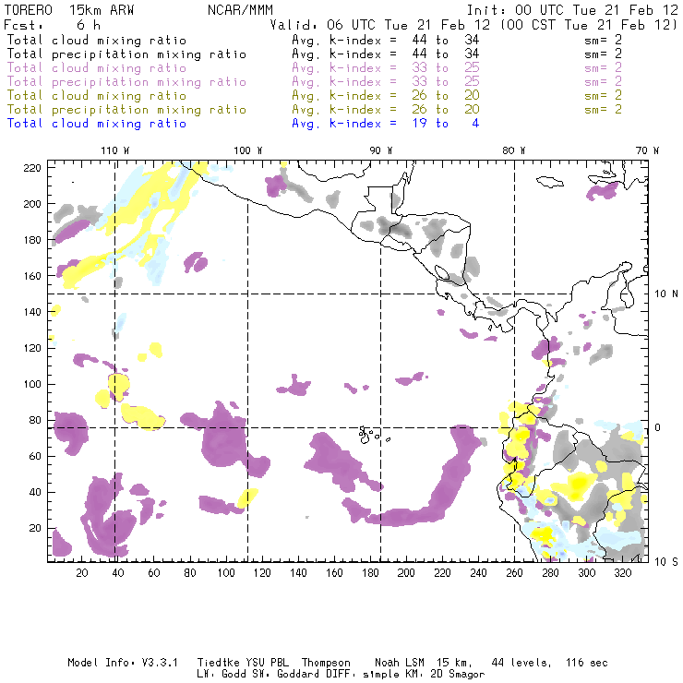Image resolution: width=683 pixels, height=683 pixels.
Task: Click the 'Valid: 06 UTC Tue 21 Feb 12' text
Action: coord(380,25)
